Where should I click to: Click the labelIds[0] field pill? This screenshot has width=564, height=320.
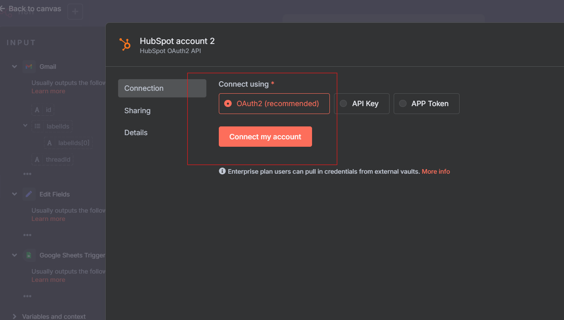(x=68, y=143)
